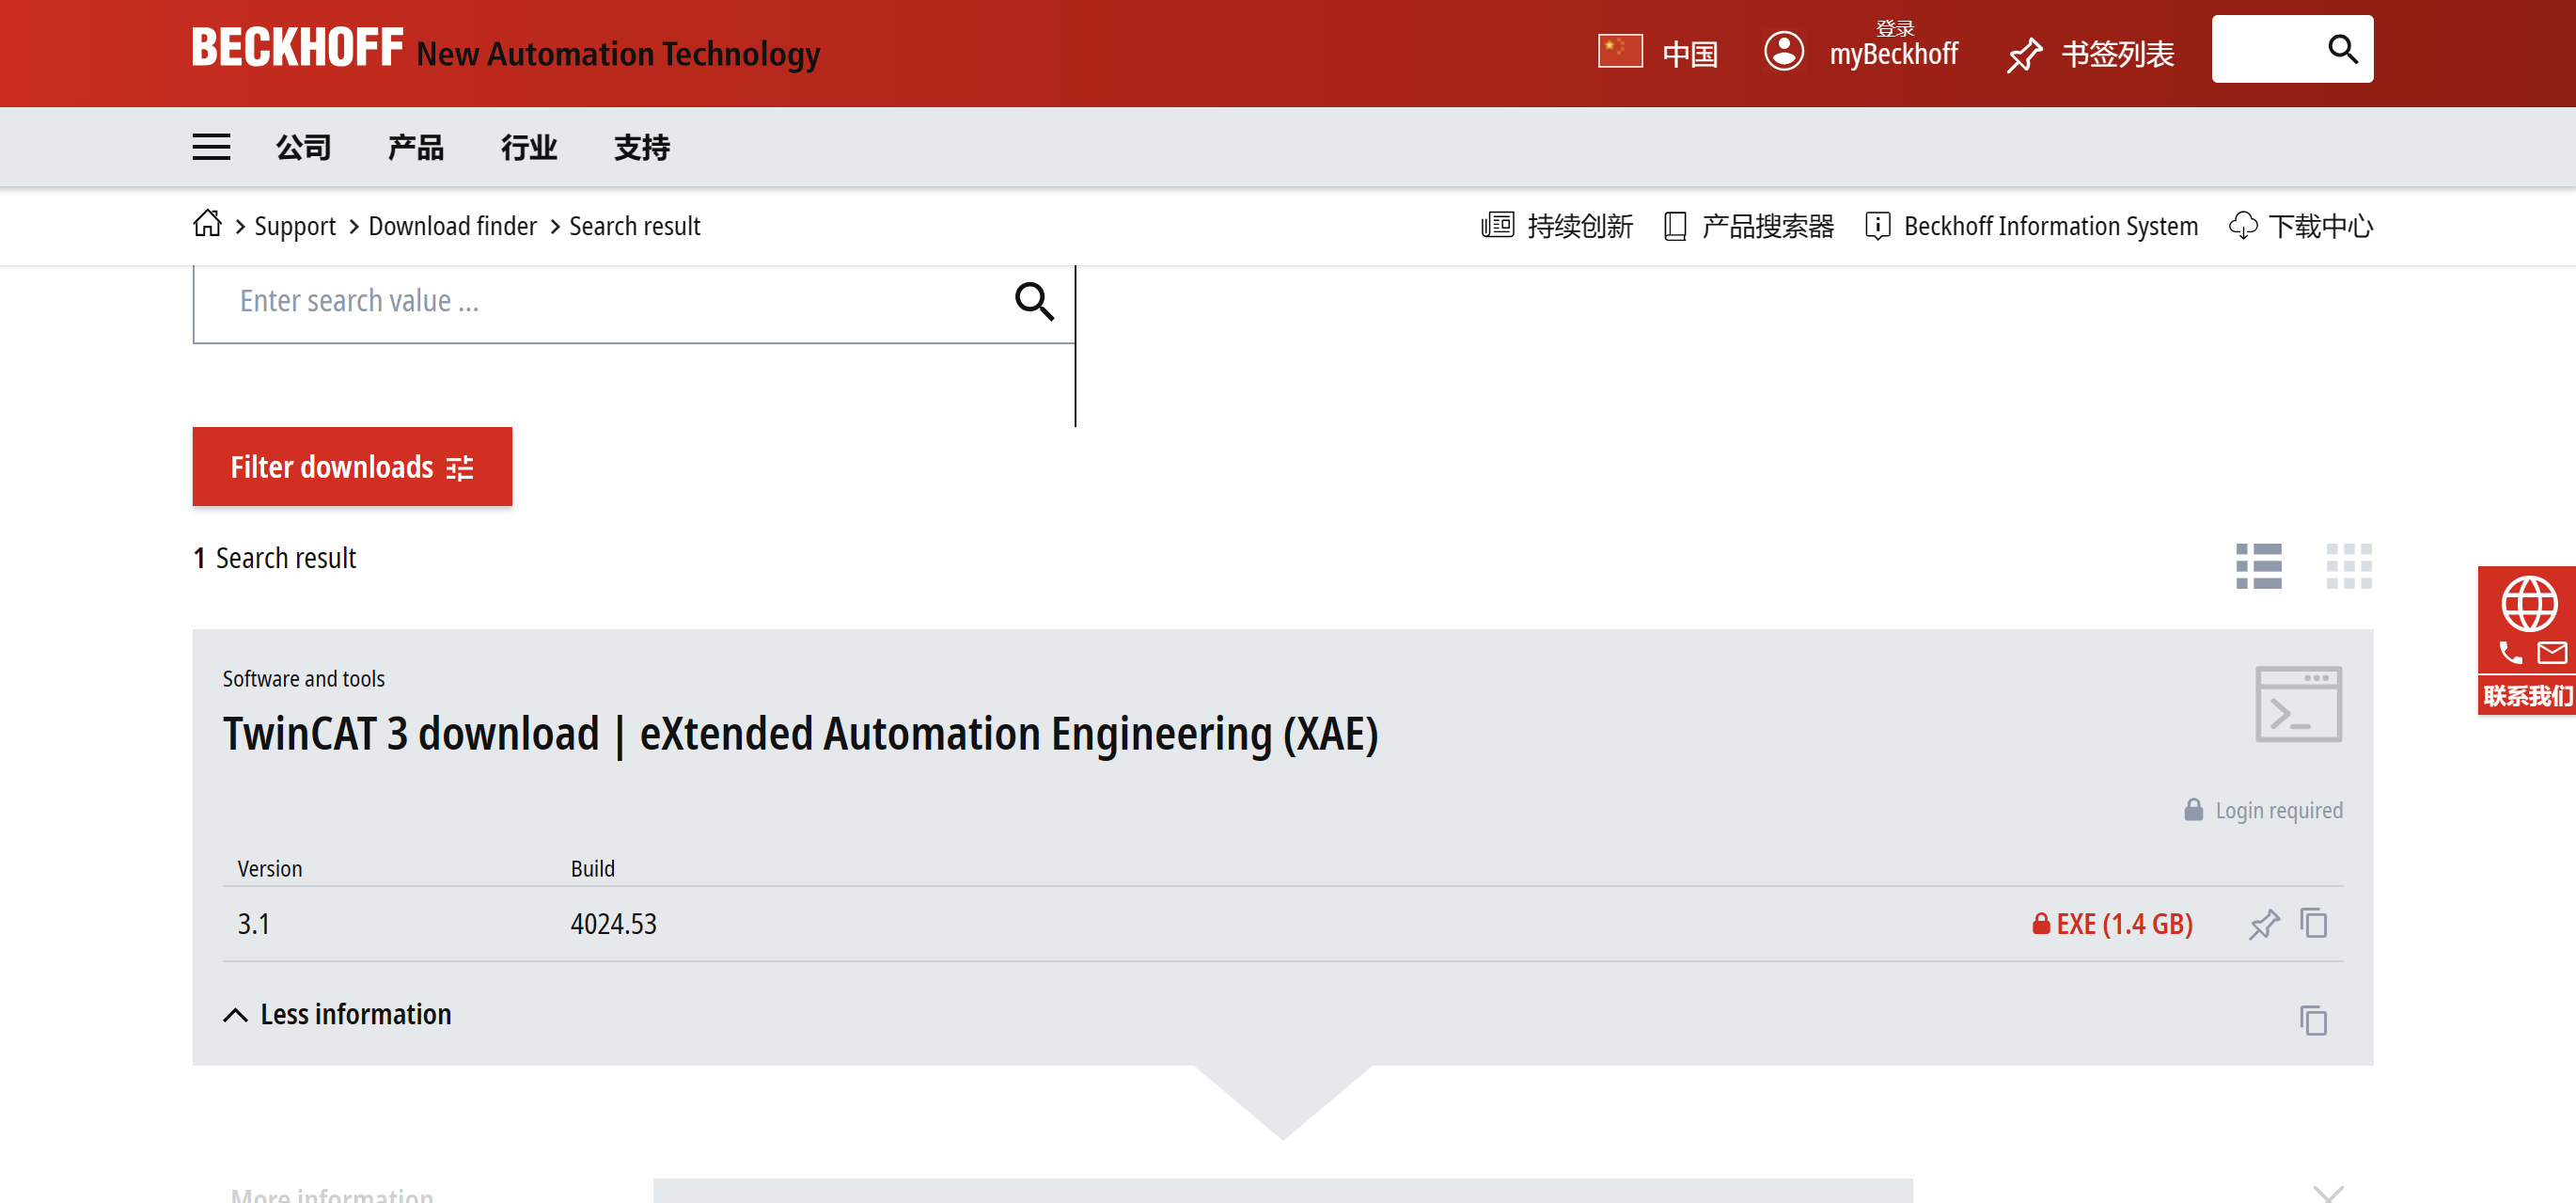2576x1203 pixels.
Task: Open the Filter downloads button
Action: tap(352, 467)
